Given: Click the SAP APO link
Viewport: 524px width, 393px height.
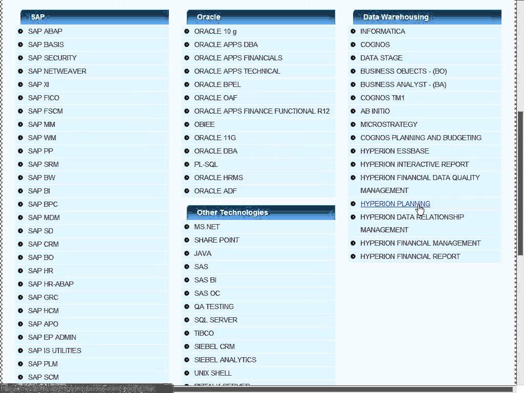Looking at the screenshot, I should coord(43,324).
